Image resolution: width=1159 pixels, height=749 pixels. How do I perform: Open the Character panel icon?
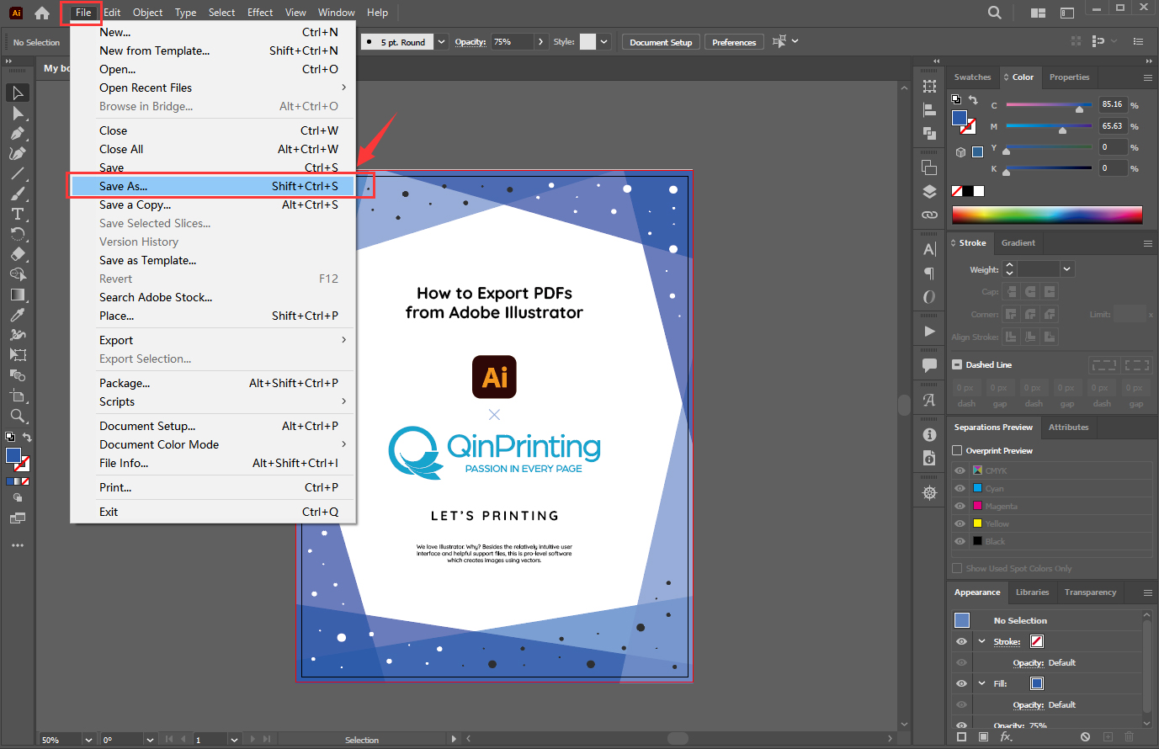[929, 249]
